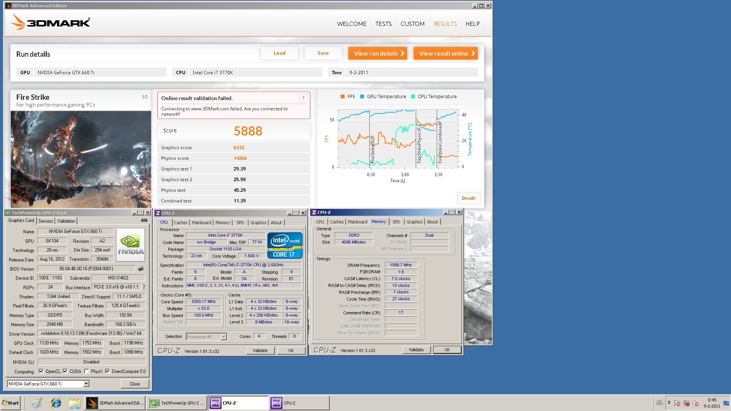Click the GPU-Z screenshot camera icon
Screen dimensions: 731x411
(x=144, y=220)
